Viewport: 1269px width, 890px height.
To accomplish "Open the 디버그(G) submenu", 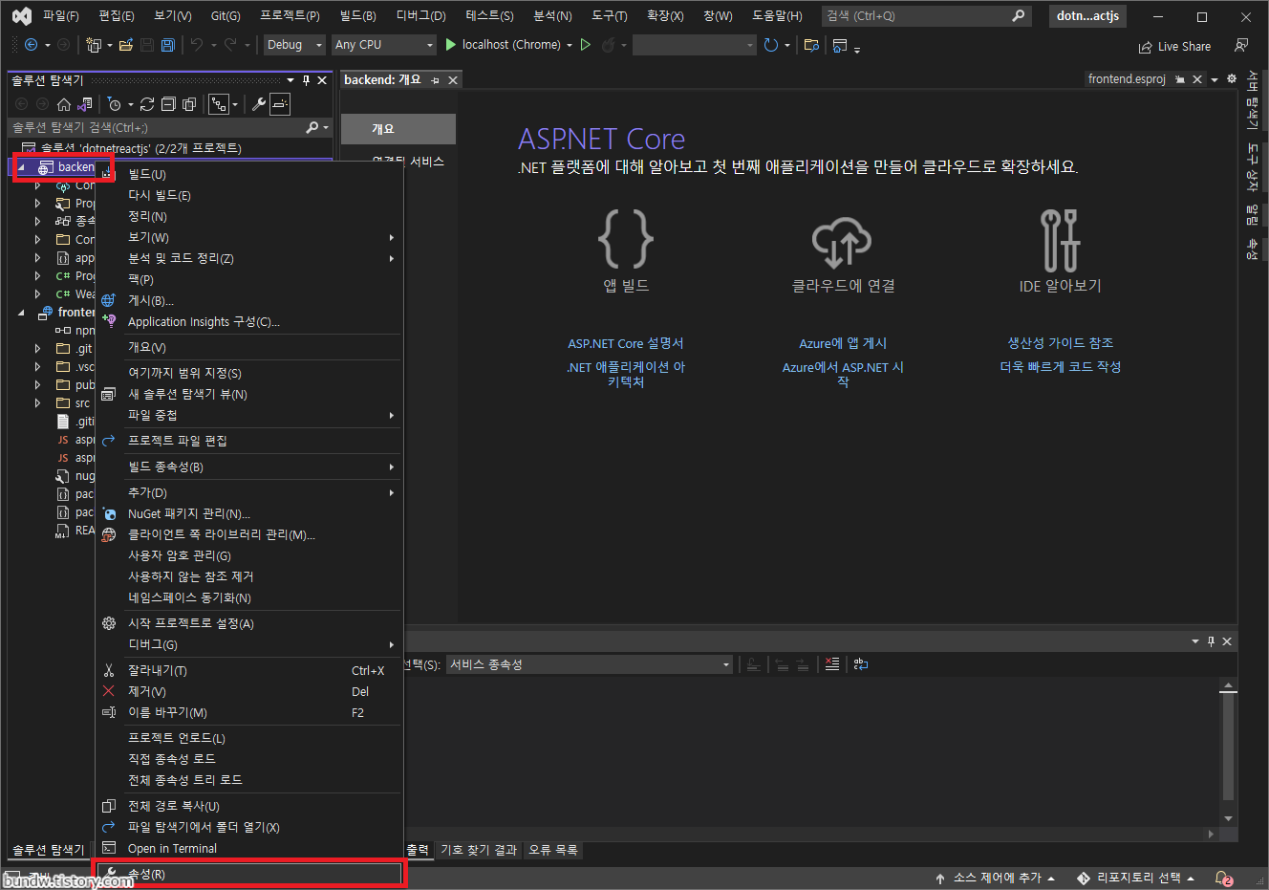I will click(x=249, y=644).
